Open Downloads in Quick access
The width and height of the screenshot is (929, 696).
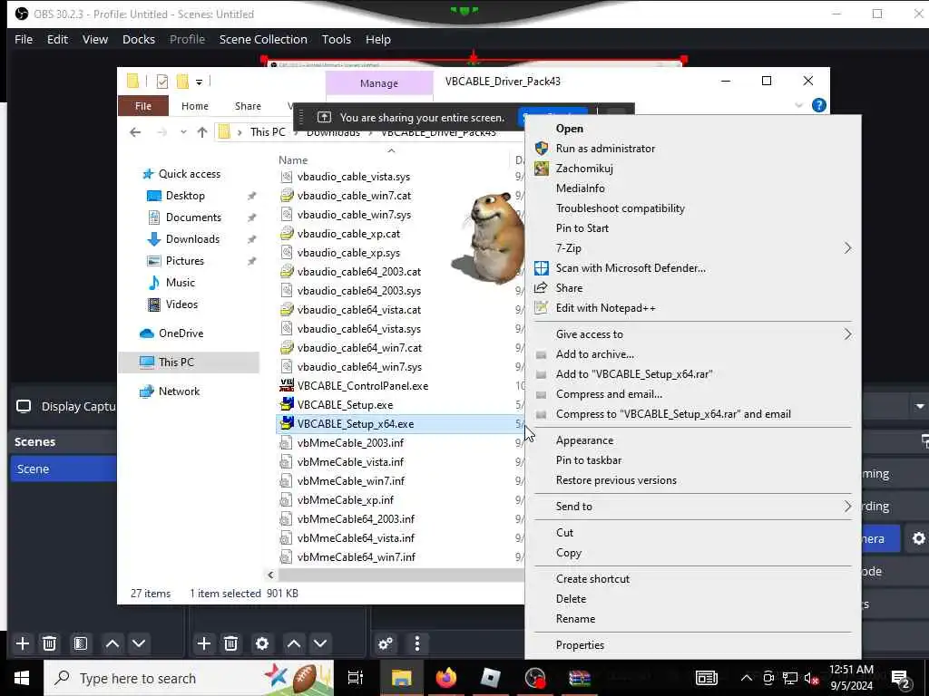192,239
